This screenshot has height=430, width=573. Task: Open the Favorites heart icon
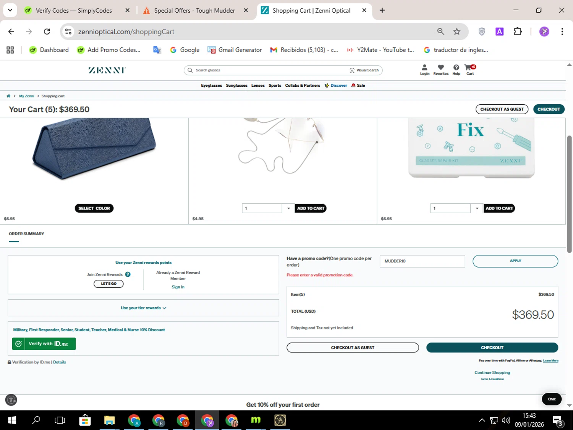[x=441, y=70]
